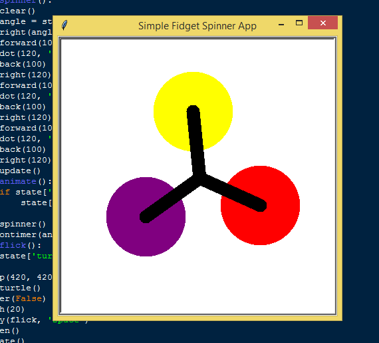Viewport: 379px width, 343px height.
Task: Close the Simple Fidget Spinner App window
Action: coord(322,23)
